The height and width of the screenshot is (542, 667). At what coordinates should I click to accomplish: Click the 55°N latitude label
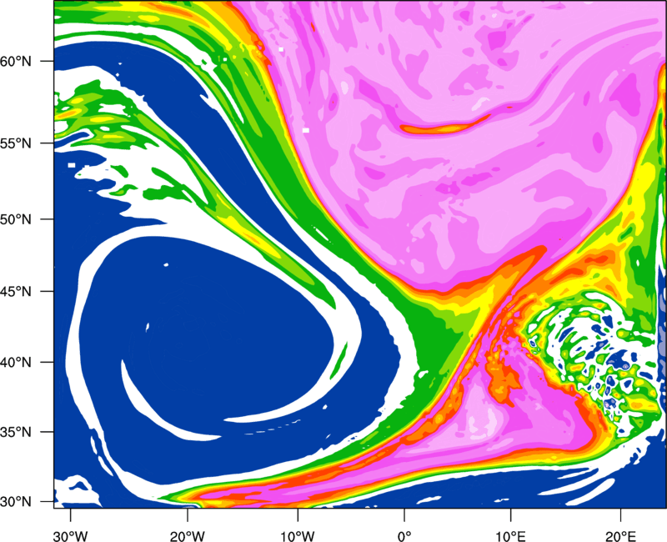pos(16,143)
